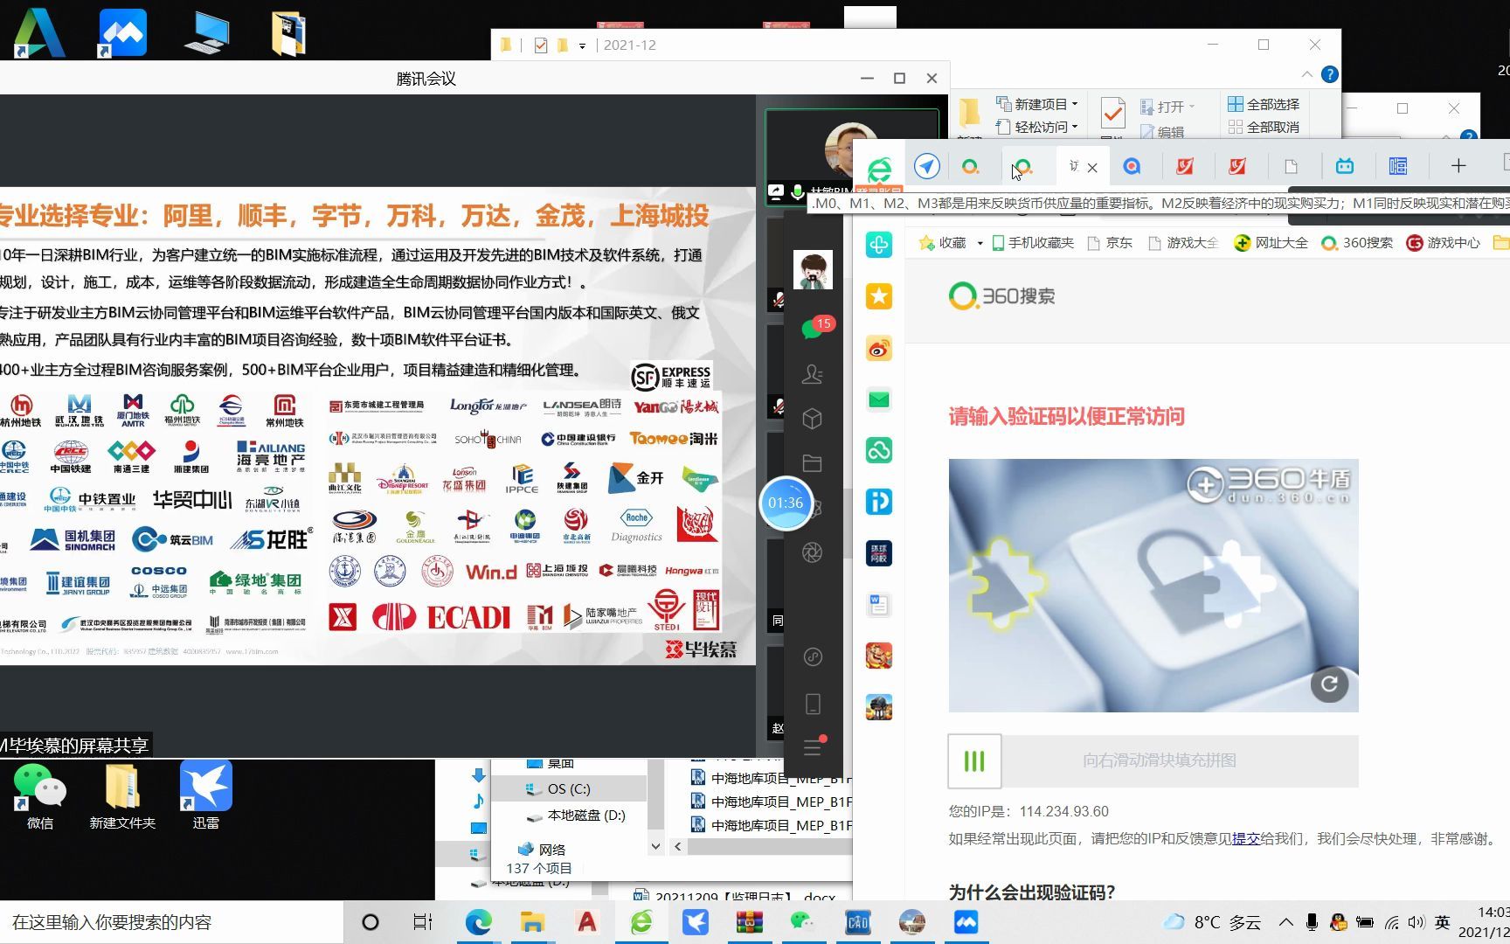
Task: Click the teal clover sidebar icon
Action: click(879, 245)
